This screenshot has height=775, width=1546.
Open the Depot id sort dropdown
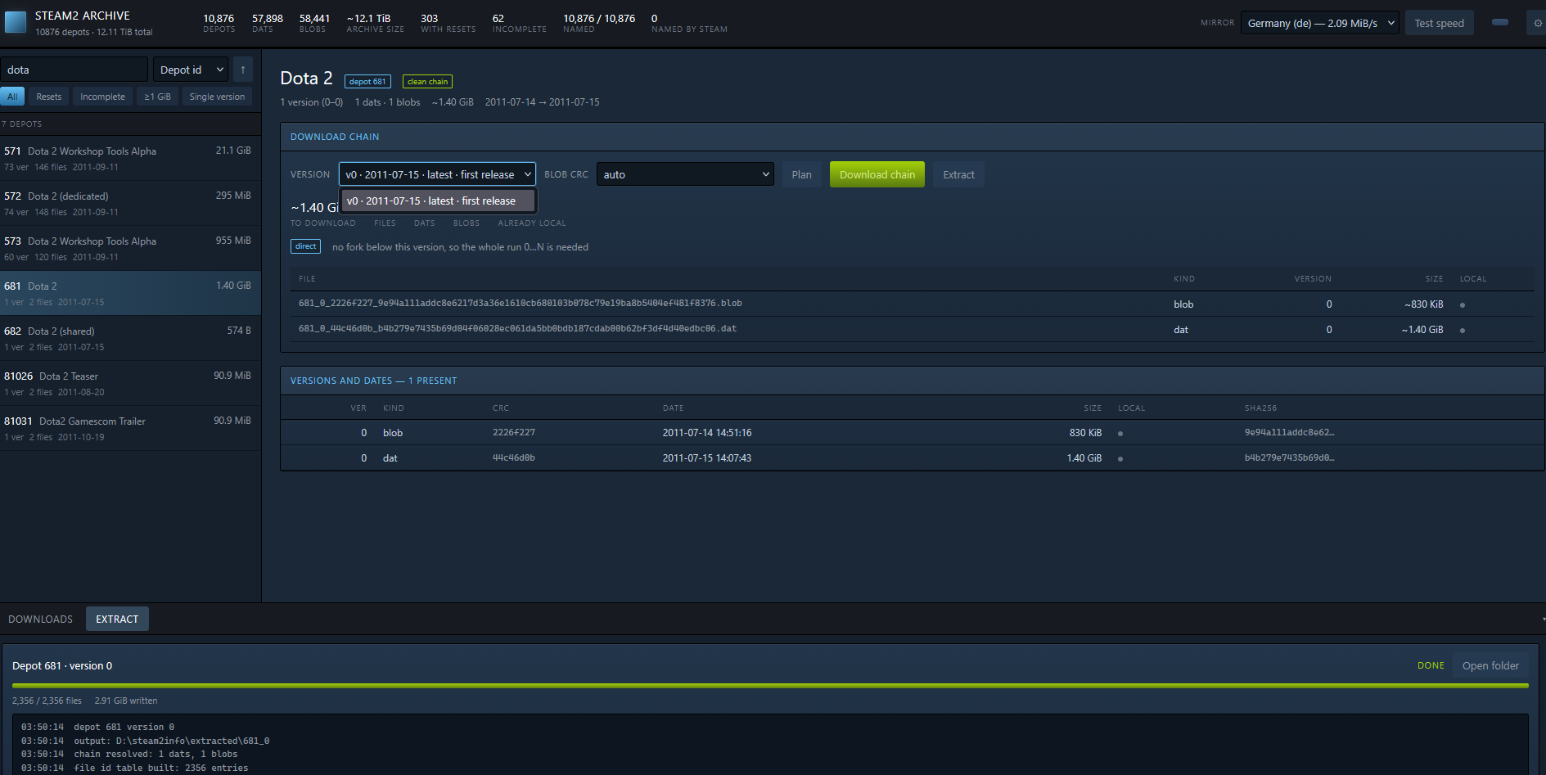click(191, 70)
